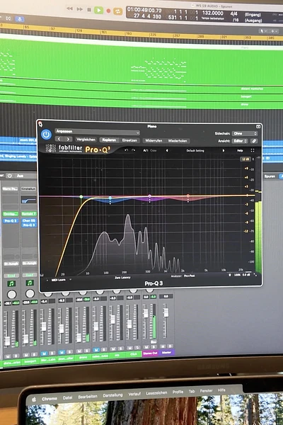Click the Einstellun button on second channel strip

click(x=29, y=188)
